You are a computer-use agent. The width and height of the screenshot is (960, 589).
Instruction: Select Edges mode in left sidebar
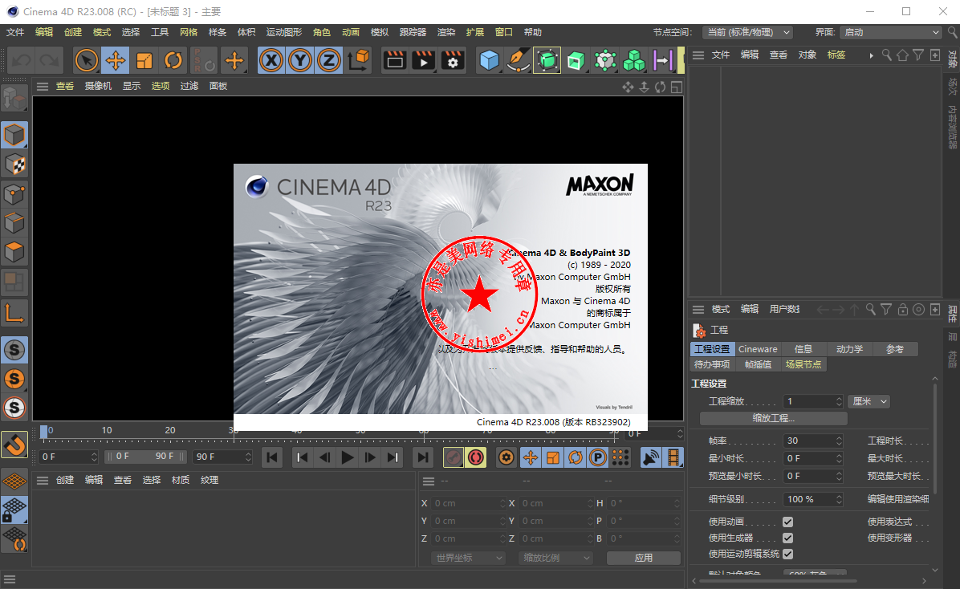tap(14, 223)
